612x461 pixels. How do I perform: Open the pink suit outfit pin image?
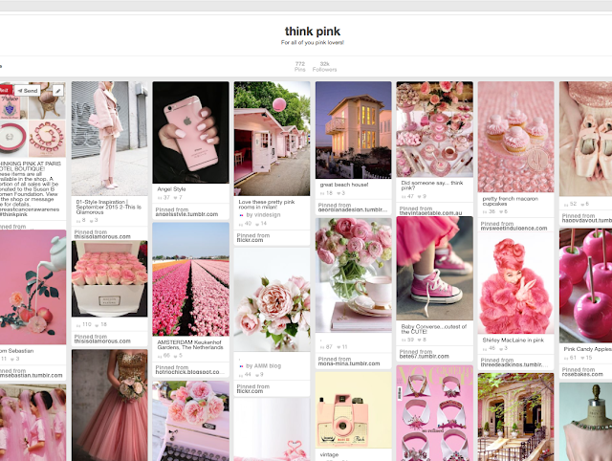tap(110, 139)
